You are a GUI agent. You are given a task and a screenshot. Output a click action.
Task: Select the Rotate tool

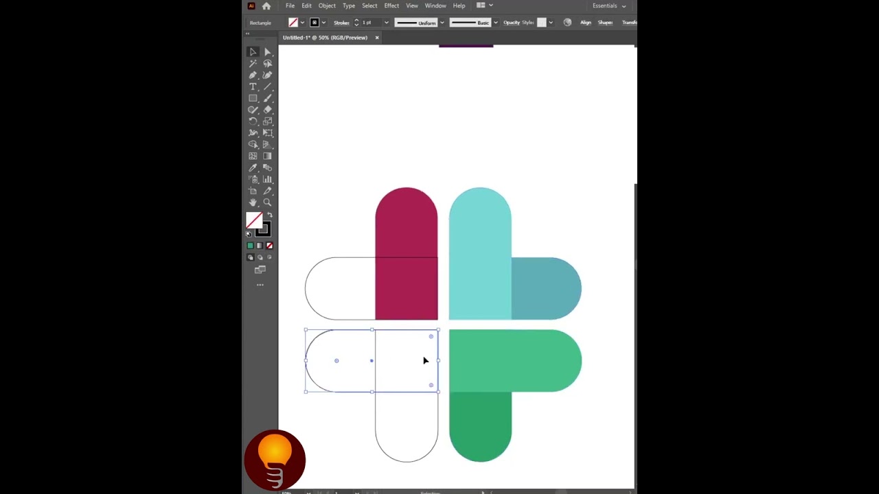(253, 121)
